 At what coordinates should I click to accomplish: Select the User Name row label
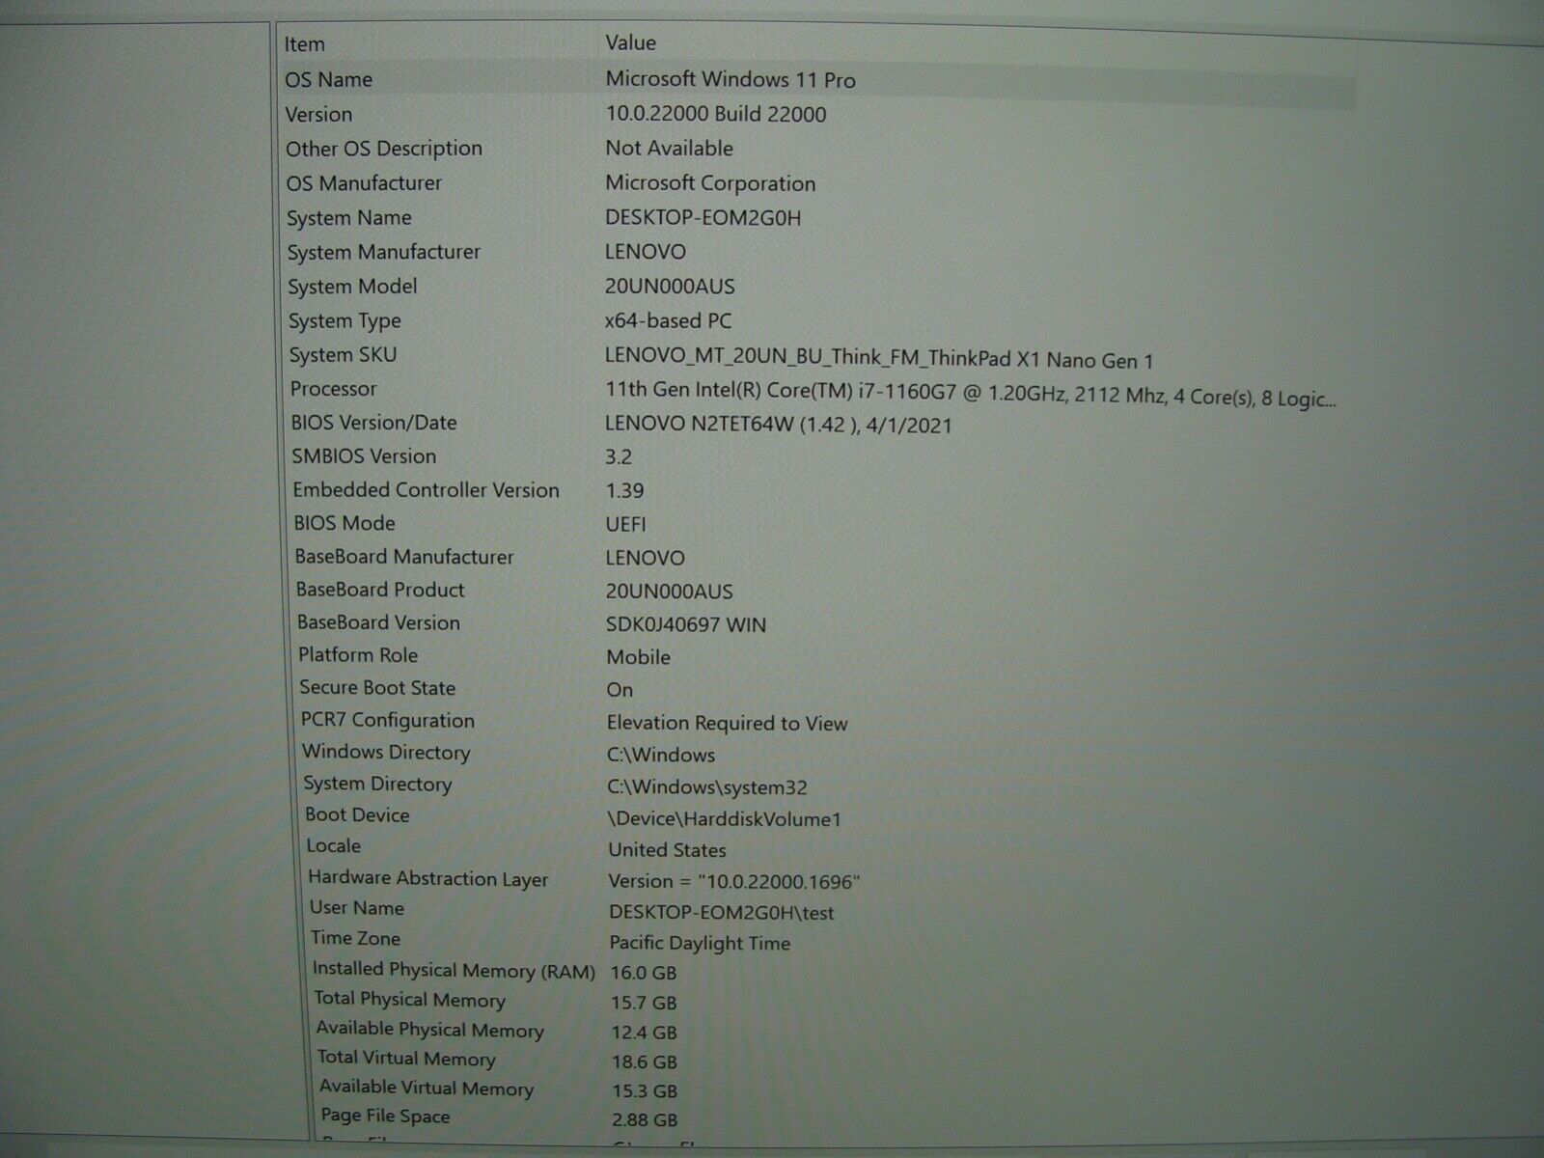[357, 908]
